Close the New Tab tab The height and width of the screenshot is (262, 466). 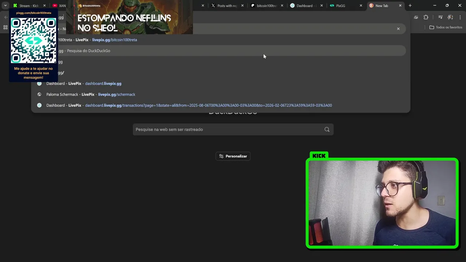click(400, 5)
